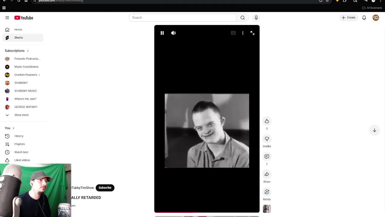The width and height of the screenshot is (385, 217).
Task: Remix this Short
Action: (267, 192)
